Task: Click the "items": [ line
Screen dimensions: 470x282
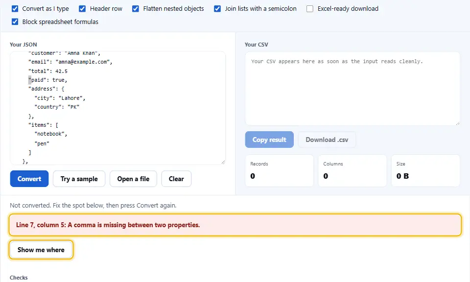Action: [43, 125]
